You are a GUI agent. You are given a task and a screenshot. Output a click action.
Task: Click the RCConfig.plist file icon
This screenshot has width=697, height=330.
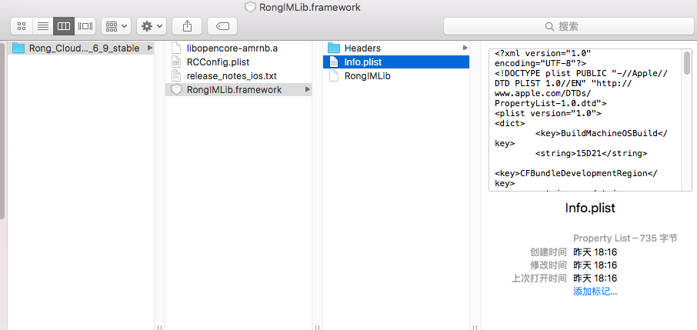(x=176, y=62)
